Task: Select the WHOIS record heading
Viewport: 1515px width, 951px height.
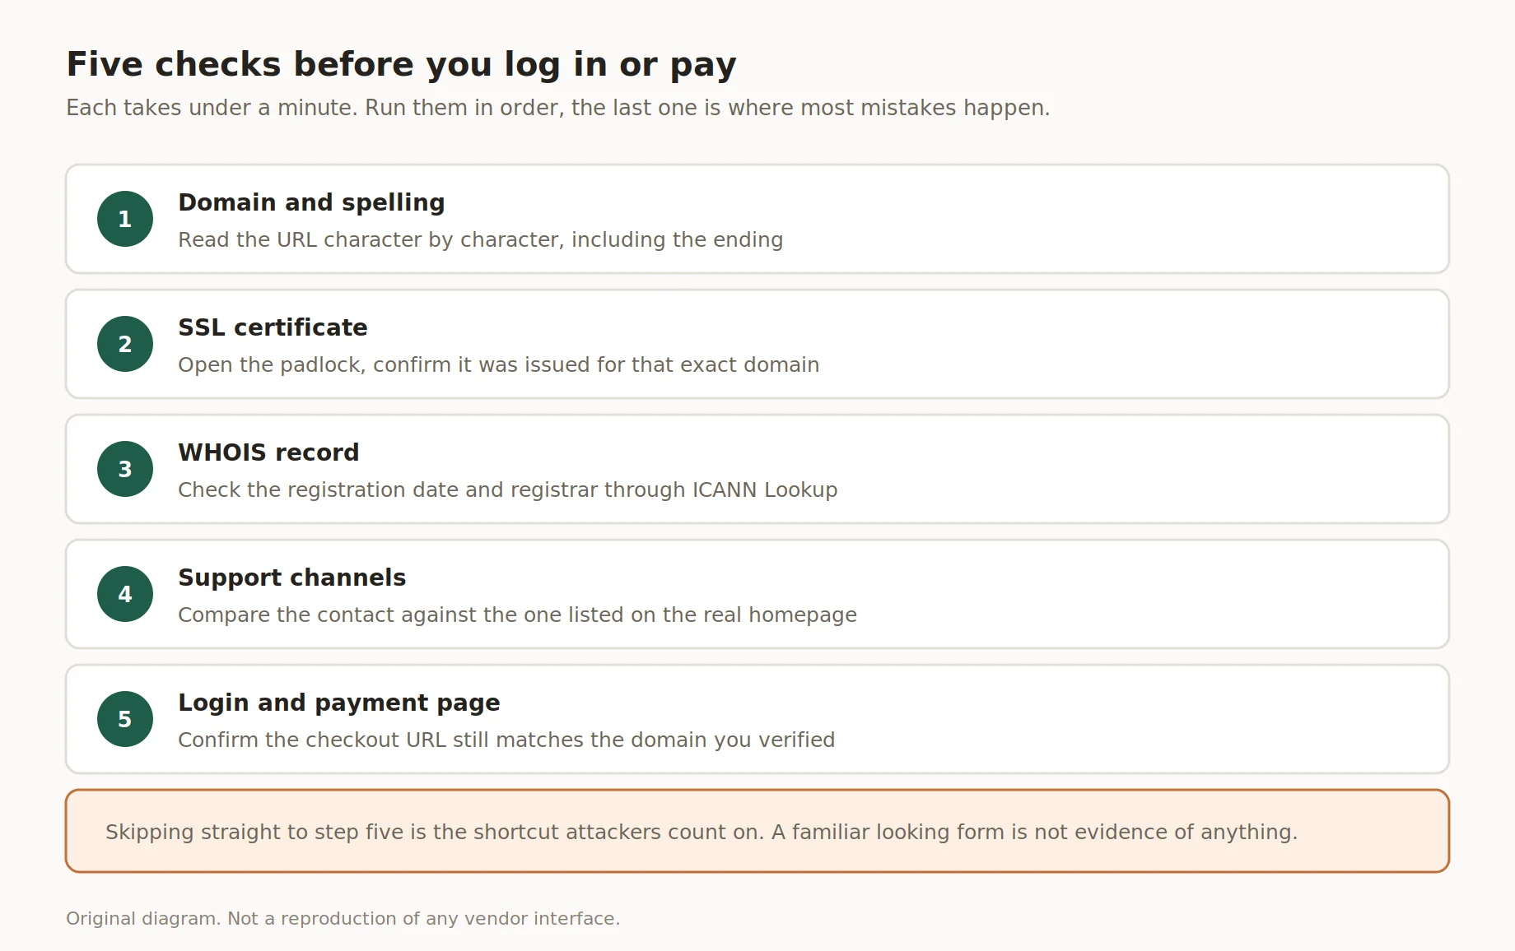Action: [268, 452]
